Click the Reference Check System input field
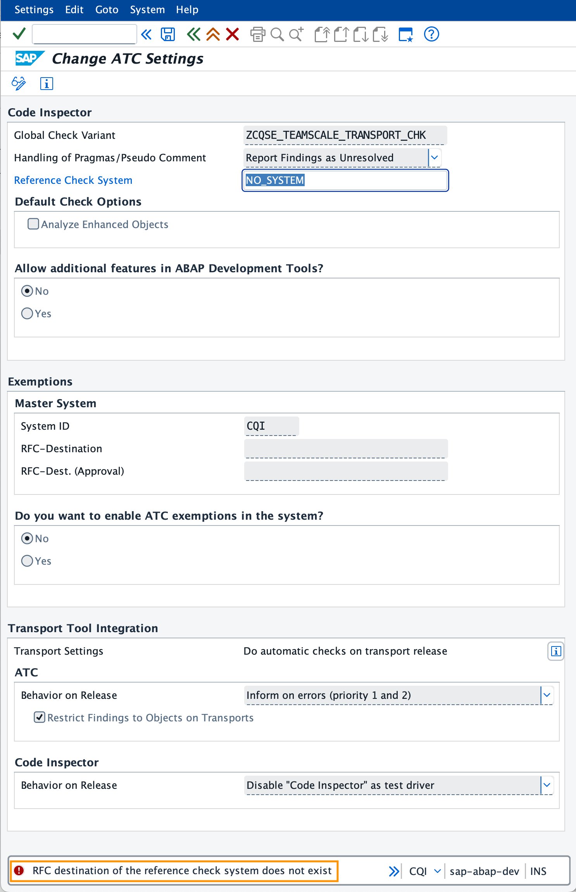Screen dimensions: 576x892 pos(345,180)
